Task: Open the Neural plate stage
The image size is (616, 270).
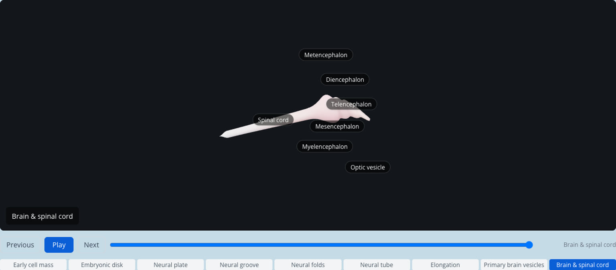Action: point(170,265)
